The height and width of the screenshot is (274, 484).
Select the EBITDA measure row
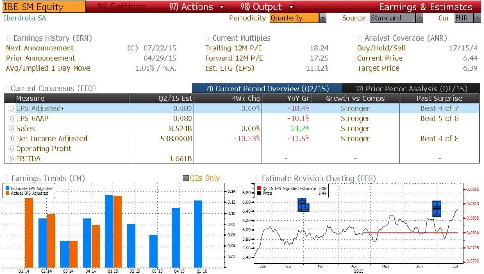pyautogui.click(x=242, y=158)
